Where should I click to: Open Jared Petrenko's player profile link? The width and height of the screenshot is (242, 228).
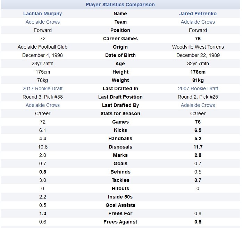coord(198,14)
